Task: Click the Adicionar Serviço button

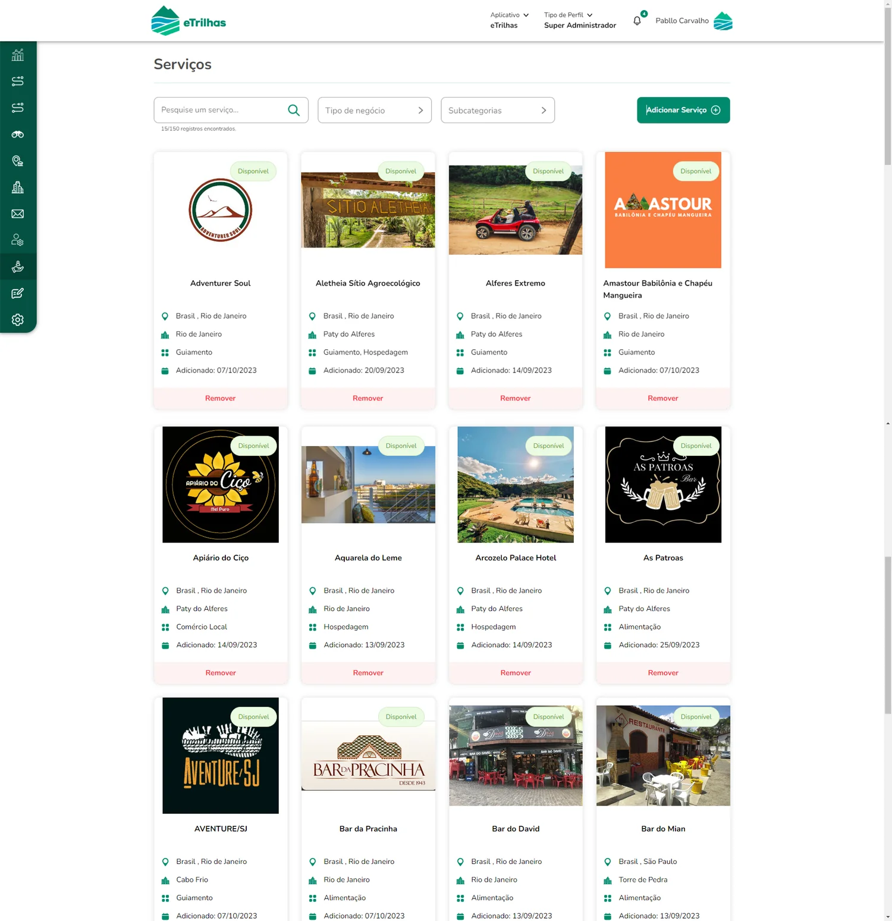Action: pos(683,110)
